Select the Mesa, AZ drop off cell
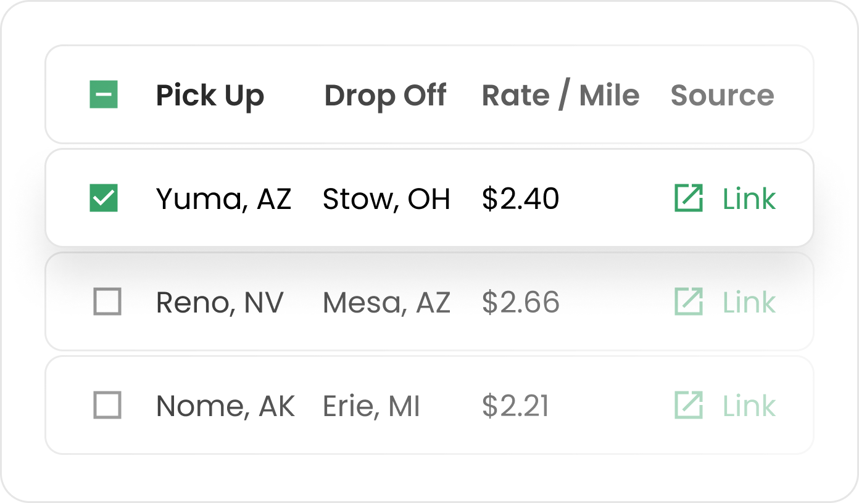The height and width of the screenshot is (503, 859). [x=386, y=303]
